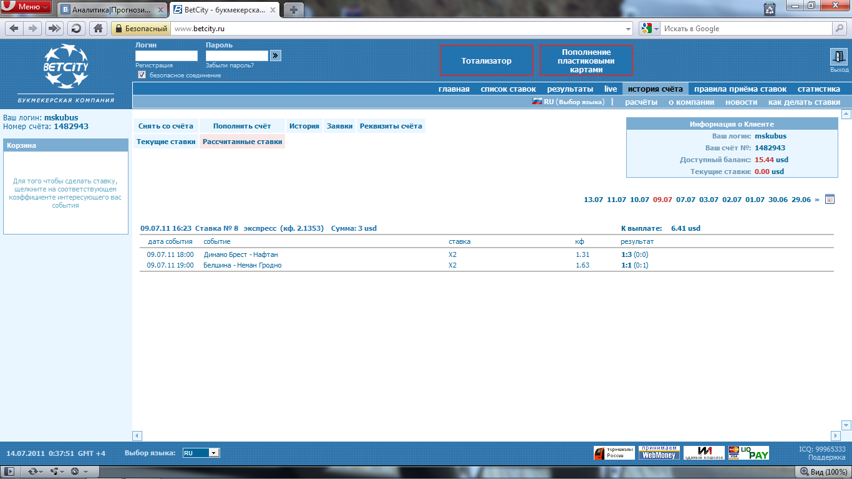The image size is (852, 479).
Task: Select date 11.07 in history
Action: [x=616, y=200]
